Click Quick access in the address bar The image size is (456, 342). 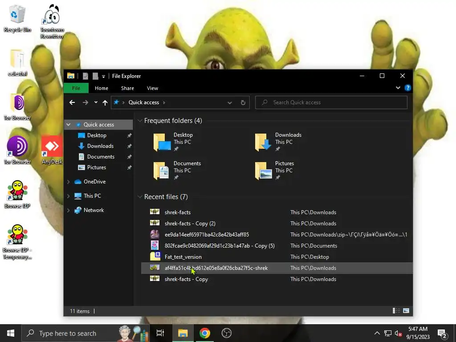[x=144, y=102]
